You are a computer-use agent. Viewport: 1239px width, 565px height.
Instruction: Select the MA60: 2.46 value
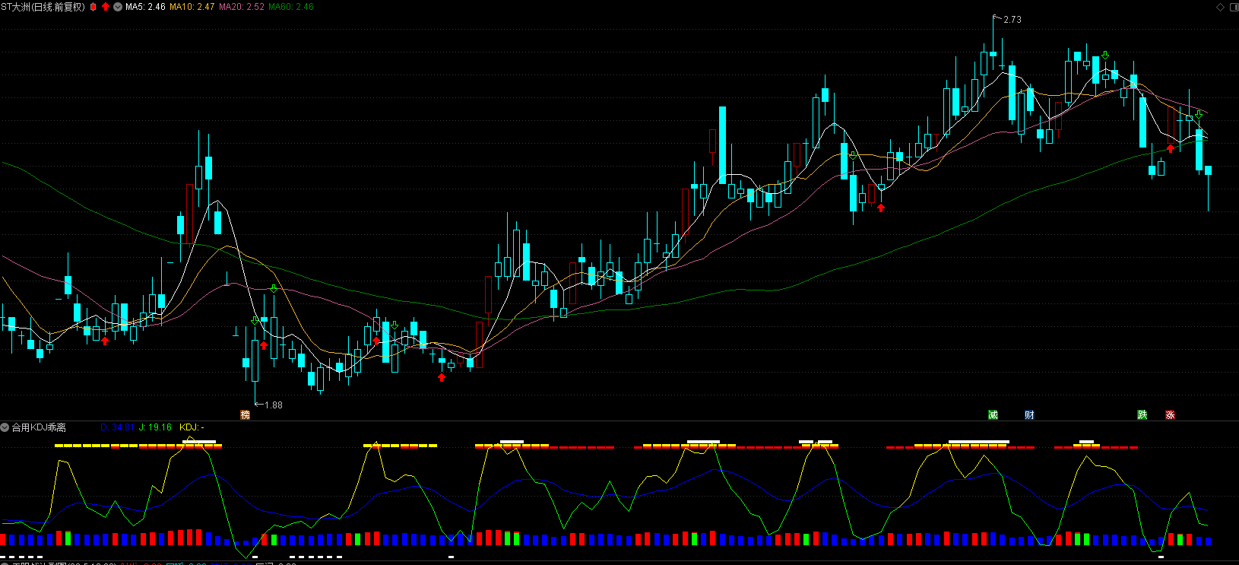[291, 7]
